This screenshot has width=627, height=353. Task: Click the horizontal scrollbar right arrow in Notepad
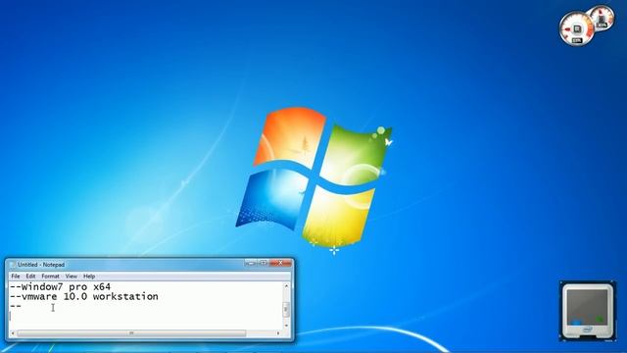tap(278, 333)
